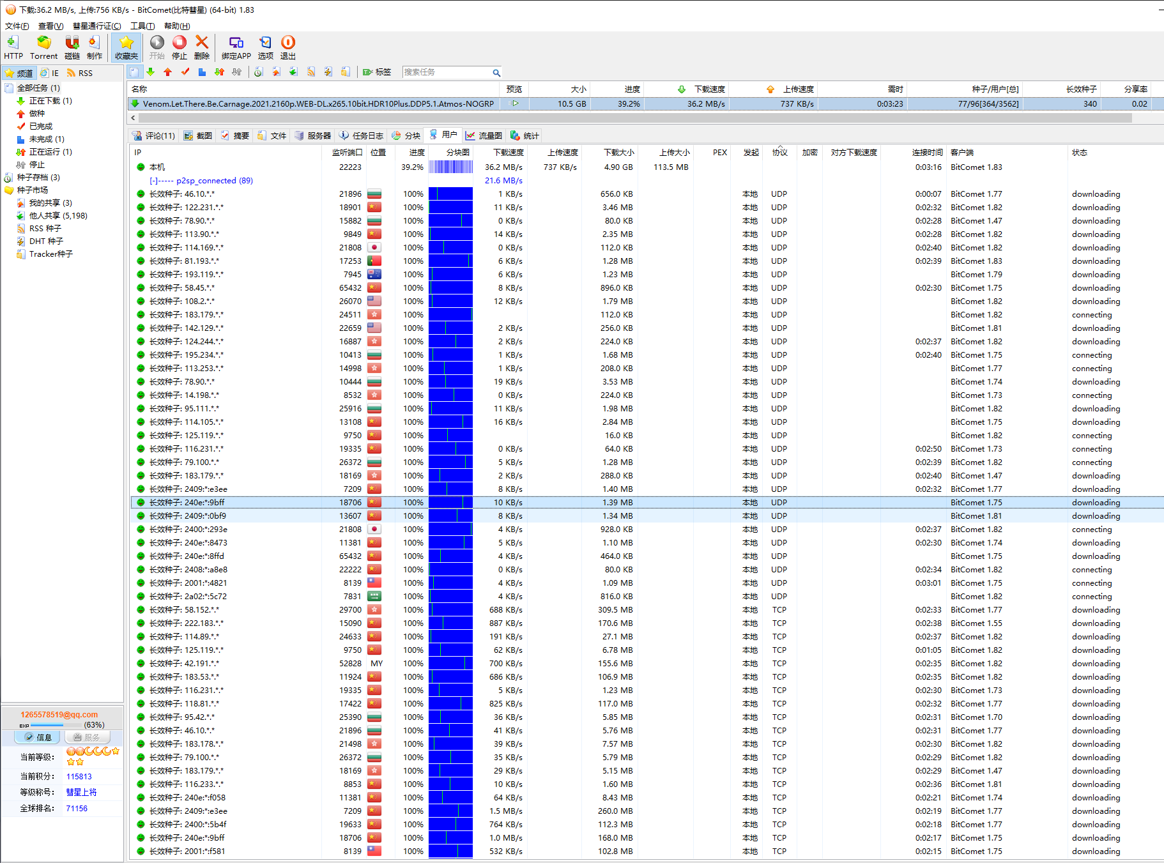The width and height of the screenshot is (1164, 863).
Task: Click the clock torrent archive toolbar icon
Action: click(259, 72)
